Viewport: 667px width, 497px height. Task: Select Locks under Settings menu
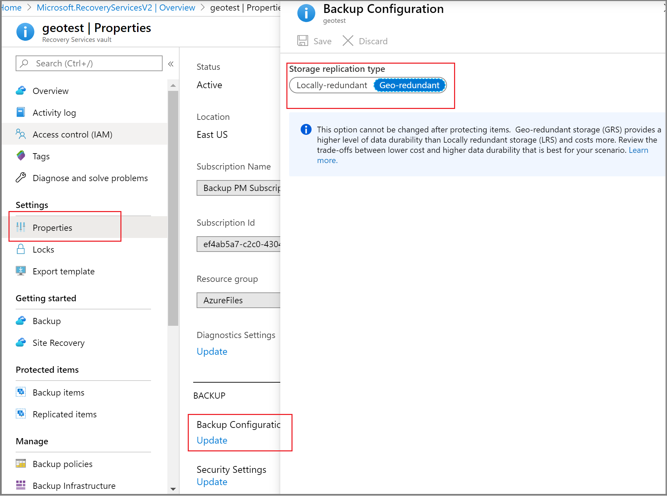[43, 250]
